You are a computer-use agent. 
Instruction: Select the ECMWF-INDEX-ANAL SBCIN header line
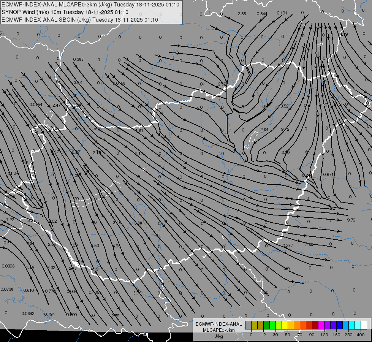click(80, 20)
